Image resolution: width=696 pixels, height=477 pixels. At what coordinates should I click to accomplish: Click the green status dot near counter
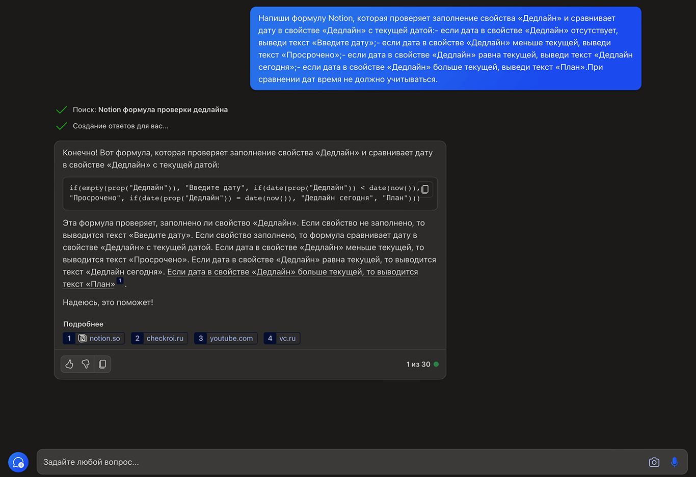click(436, 364)
